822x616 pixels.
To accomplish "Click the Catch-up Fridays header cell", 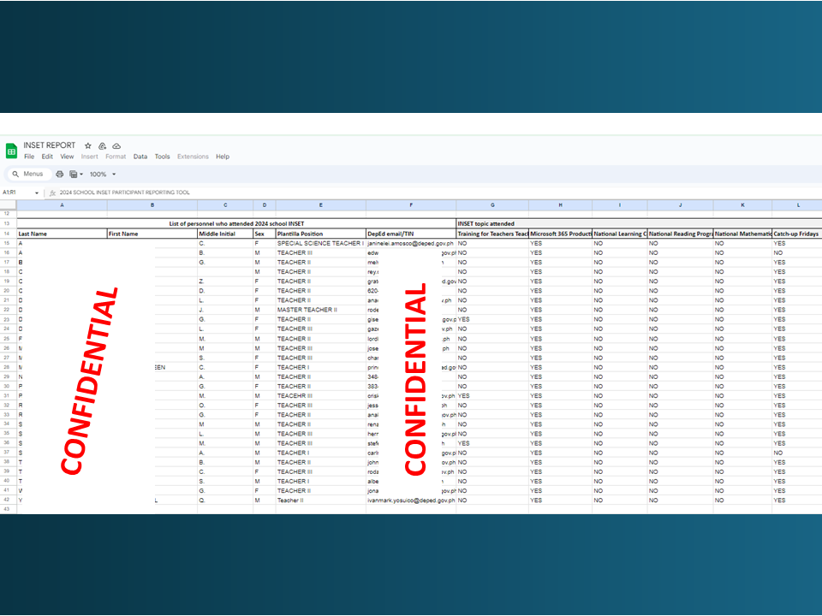I will [797, 234].
